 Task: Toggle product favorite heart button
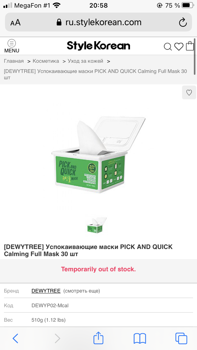189,92
